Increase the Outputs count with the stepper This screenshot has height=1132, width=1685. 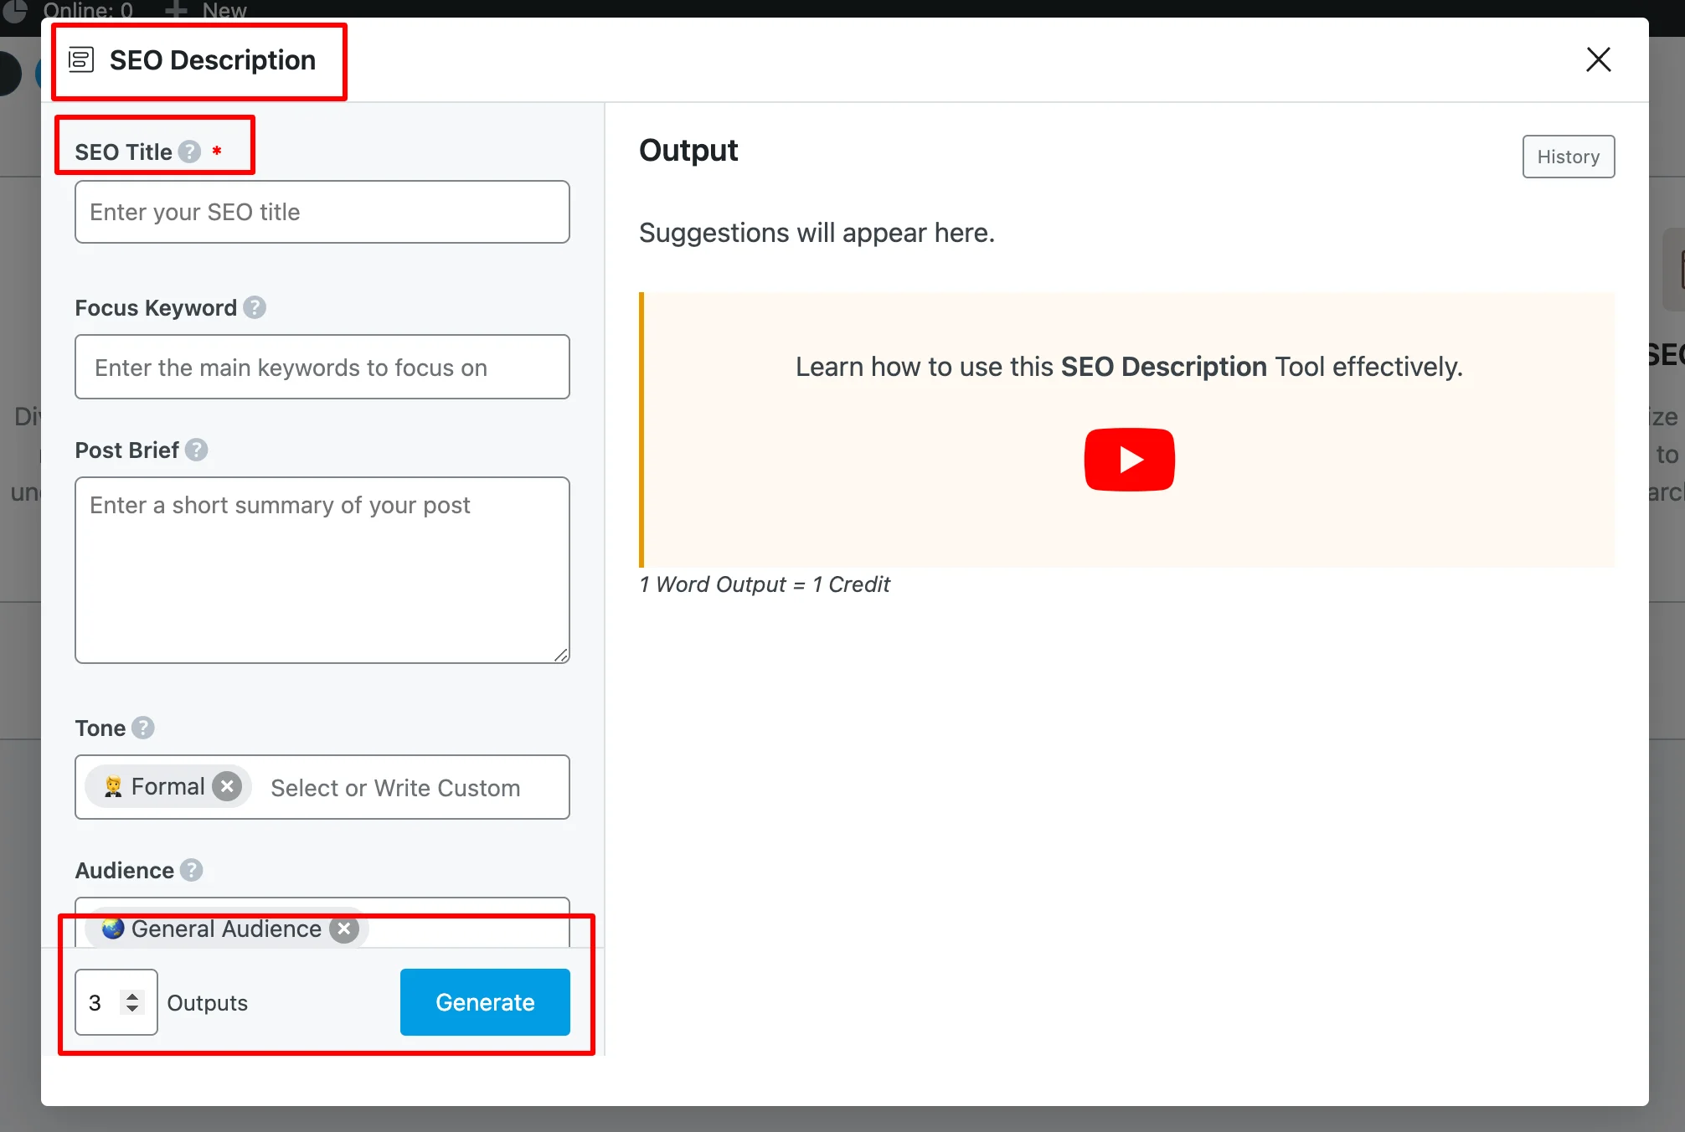[x=131, y=996]
